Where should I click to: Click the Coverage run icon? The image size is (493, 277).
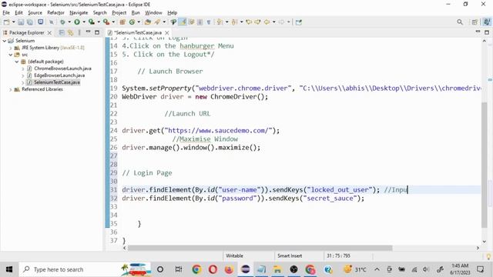(92, 22)
